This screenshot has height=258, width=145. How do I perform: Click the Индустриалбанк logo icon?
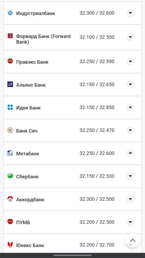(x=10, y=13)
